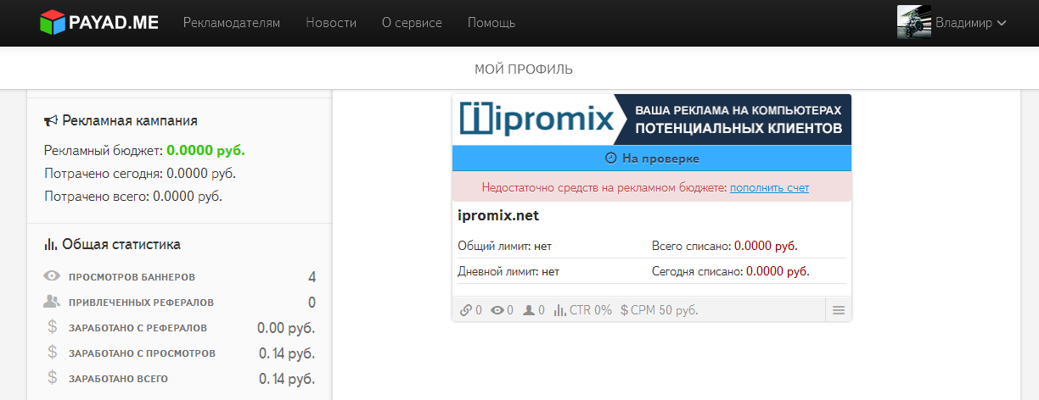Click the ipromix banner image
1039x400 pixels.
coord(652,119)
